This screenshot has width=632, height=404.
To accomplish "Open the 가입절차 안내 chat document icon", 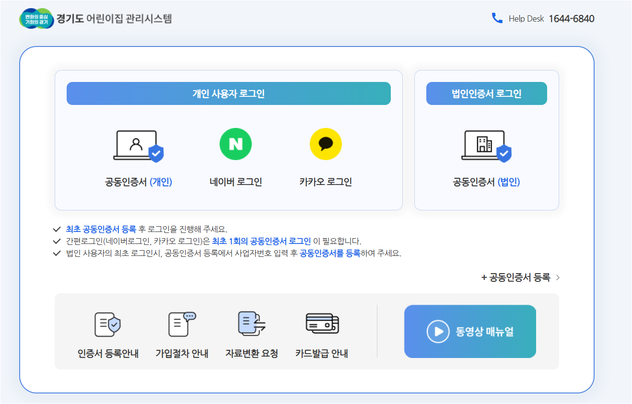I will 182,324.
